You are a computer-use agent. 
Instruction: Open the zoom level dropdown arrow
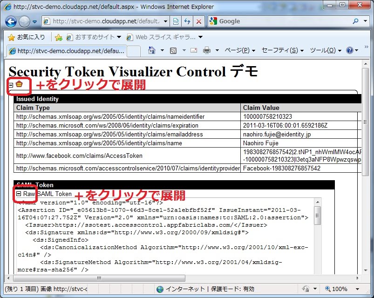pos(357,289)
